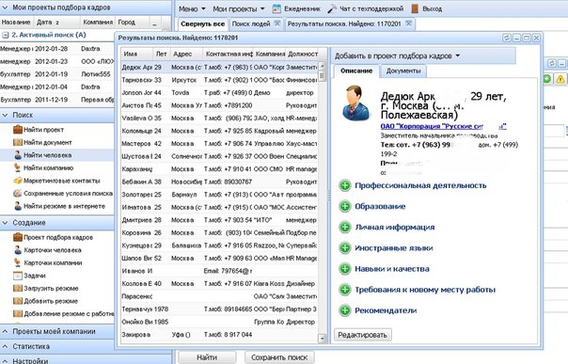Screen dimensions: 568x364
Task: Click the Карточки человека icon
Action: 18,250
